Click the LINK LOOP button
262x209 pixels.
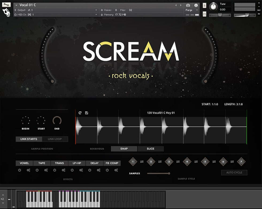point(55,139)
